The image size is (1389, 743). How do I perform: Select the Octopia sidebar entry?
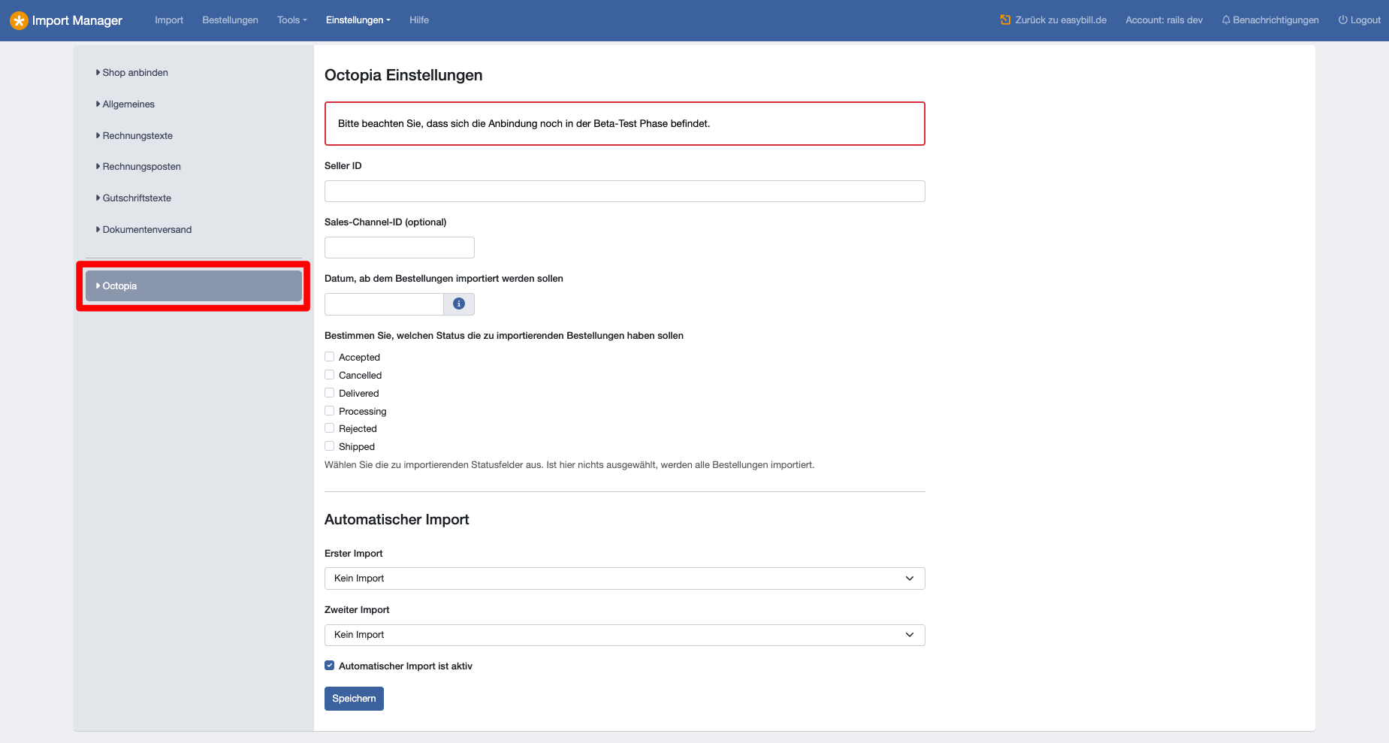click(x=194, y=286)
